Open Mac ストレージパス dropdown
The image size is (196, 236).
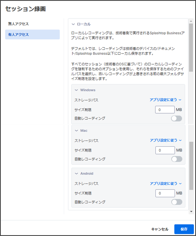pos(166,140)
